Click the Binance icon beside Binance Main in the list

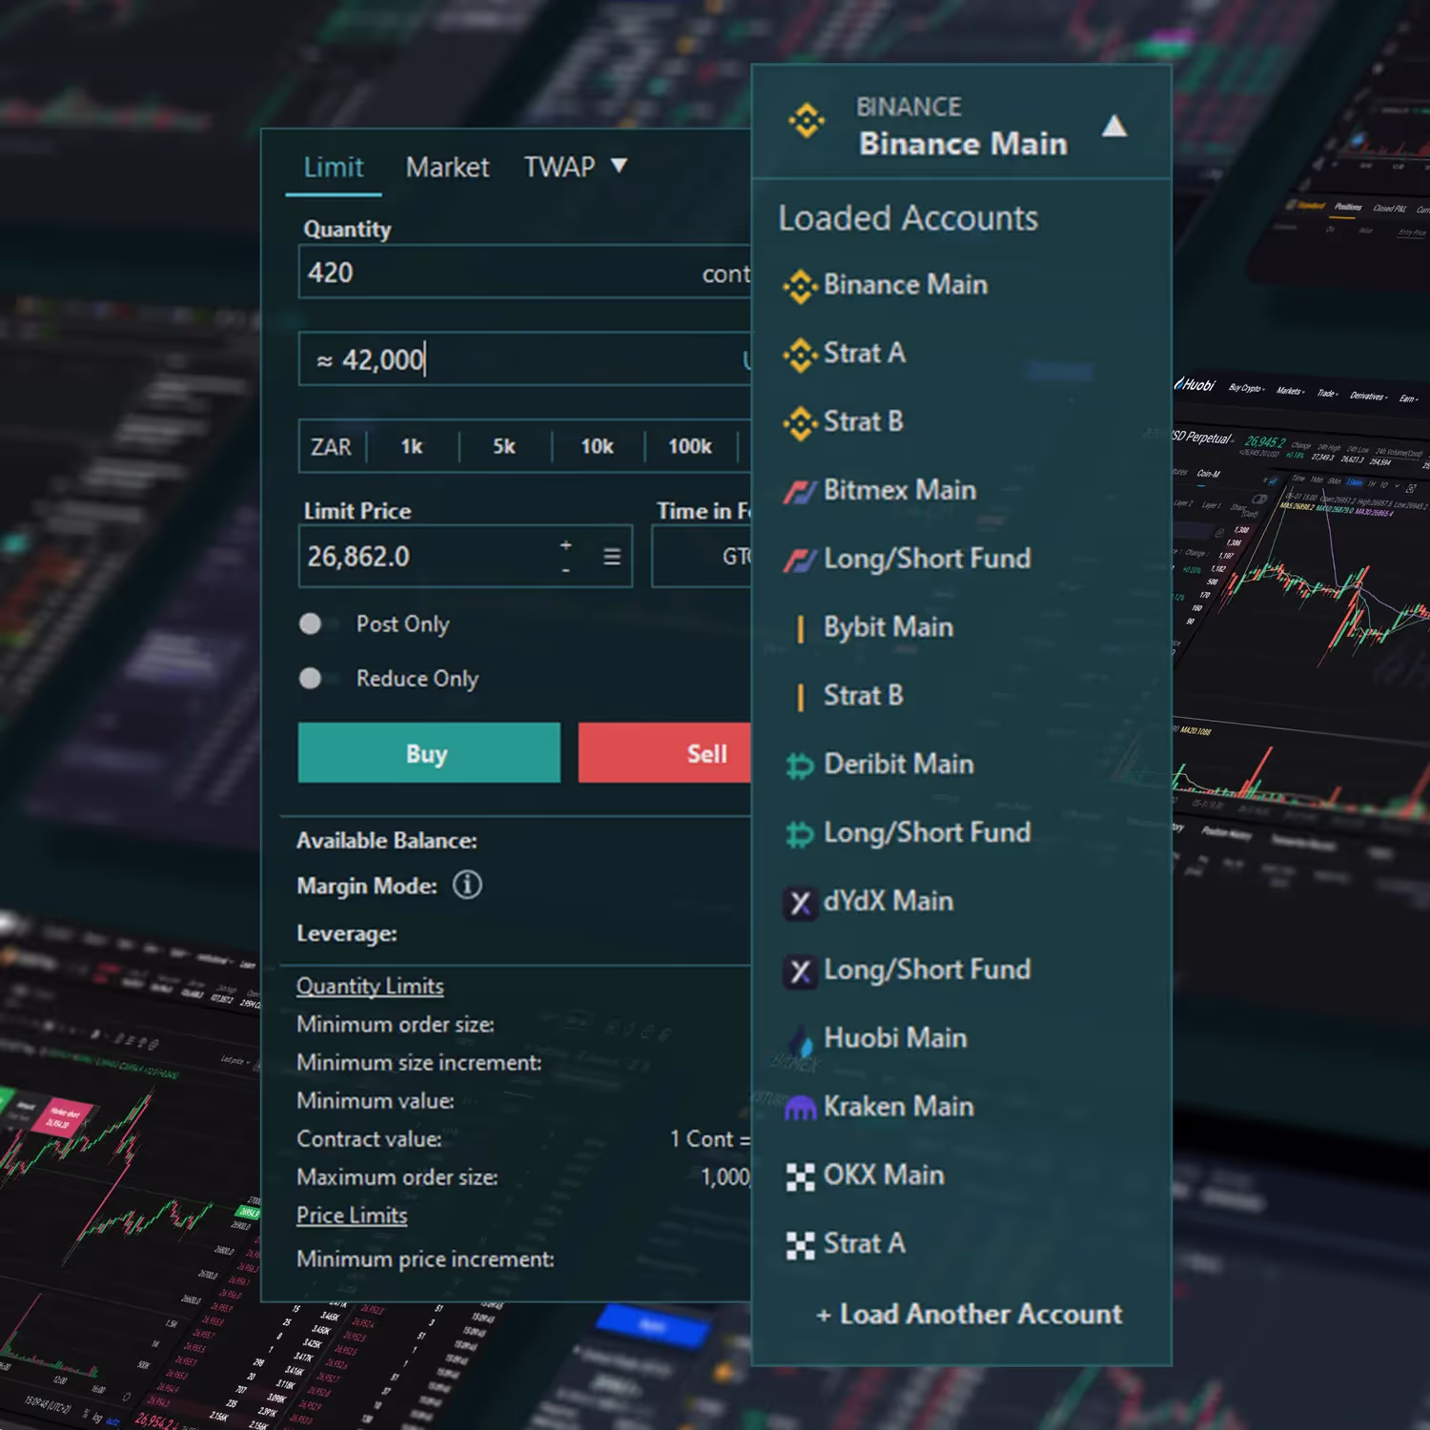click(800, 286)
